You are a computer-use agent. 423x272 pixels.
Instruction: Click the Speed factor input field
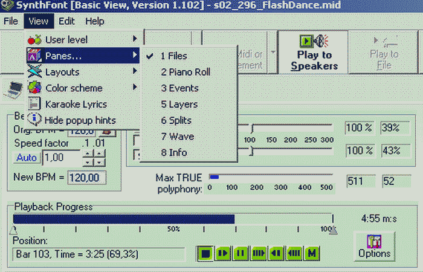point(60,158)
